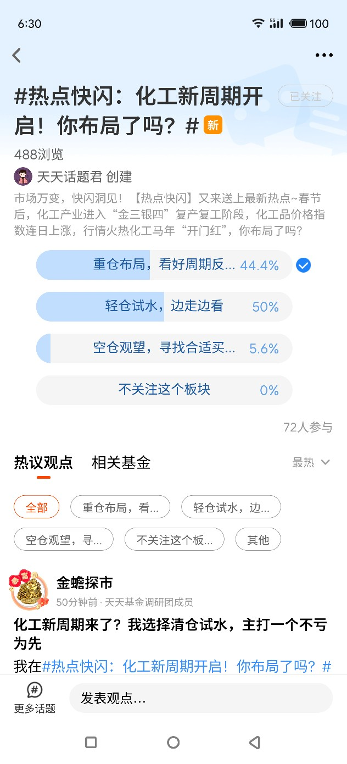The height and width of the screenshot is (764, 347).
Task: Tap the Android back triangle button
Action: pos(255,743)
